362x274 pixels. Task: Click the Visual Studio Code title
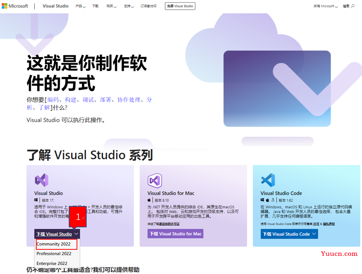(x=281, y=193)
